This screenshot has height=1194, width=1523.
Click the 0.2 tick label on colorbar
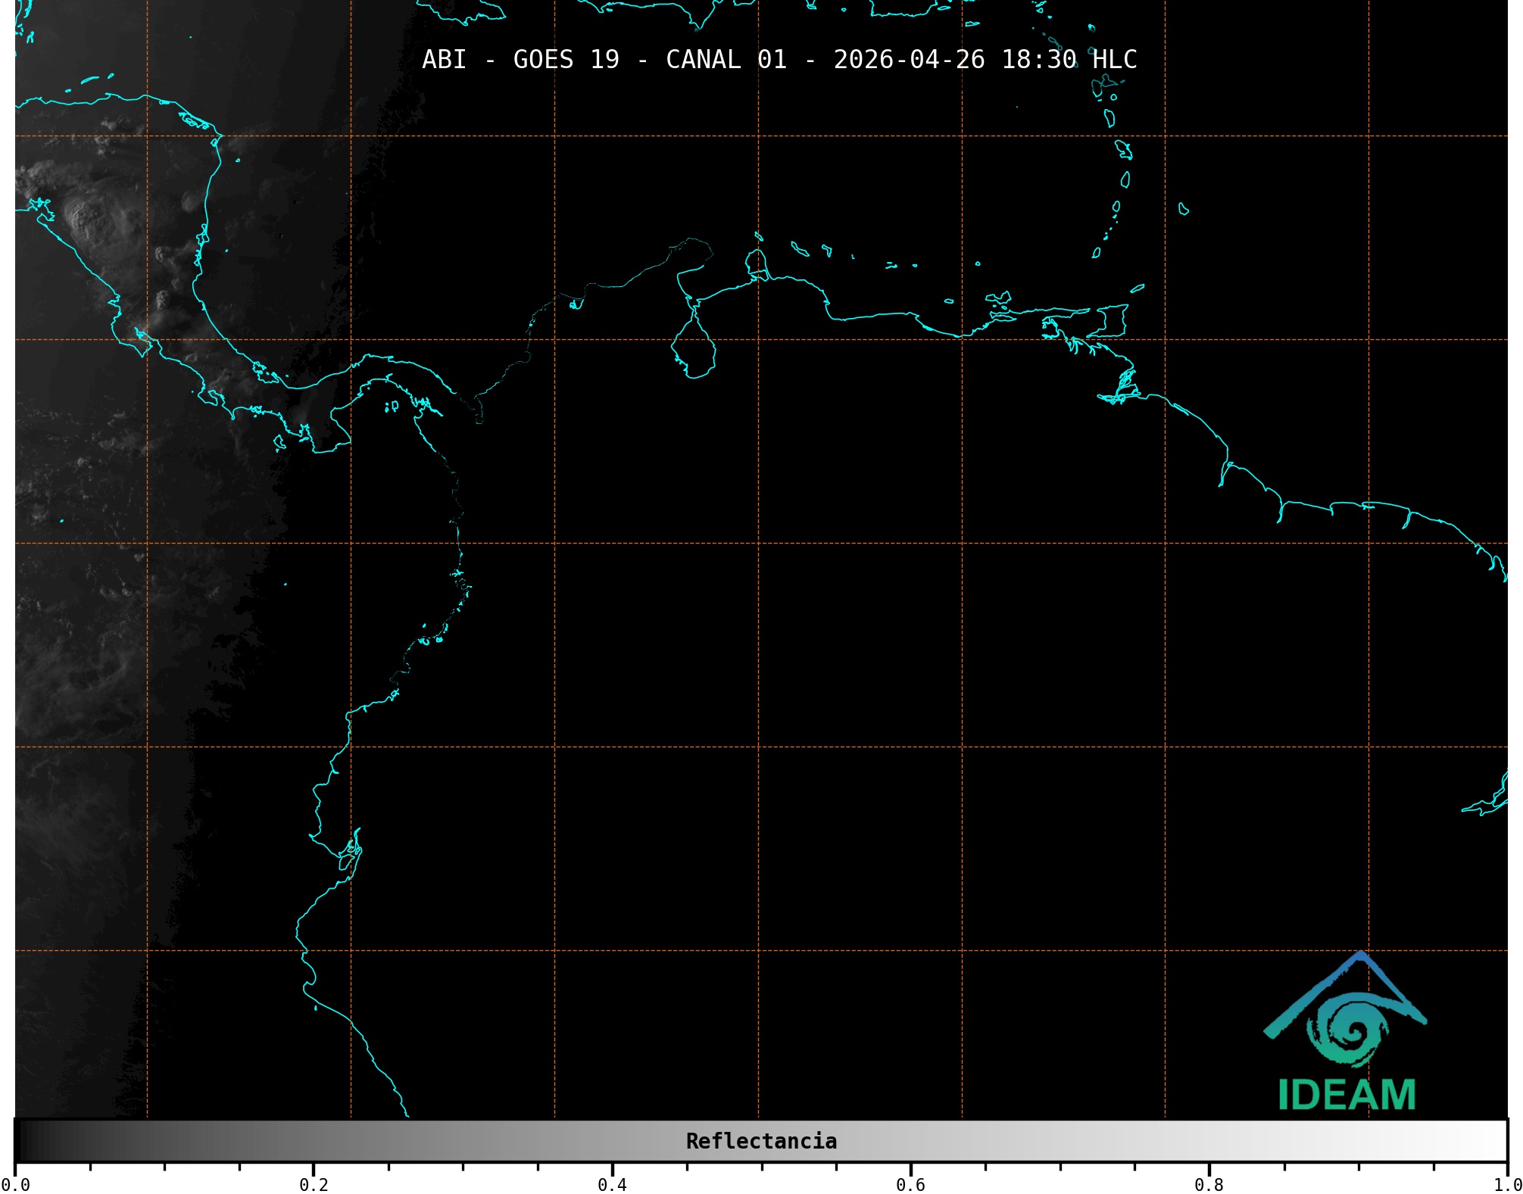(x=314, y=1184)
